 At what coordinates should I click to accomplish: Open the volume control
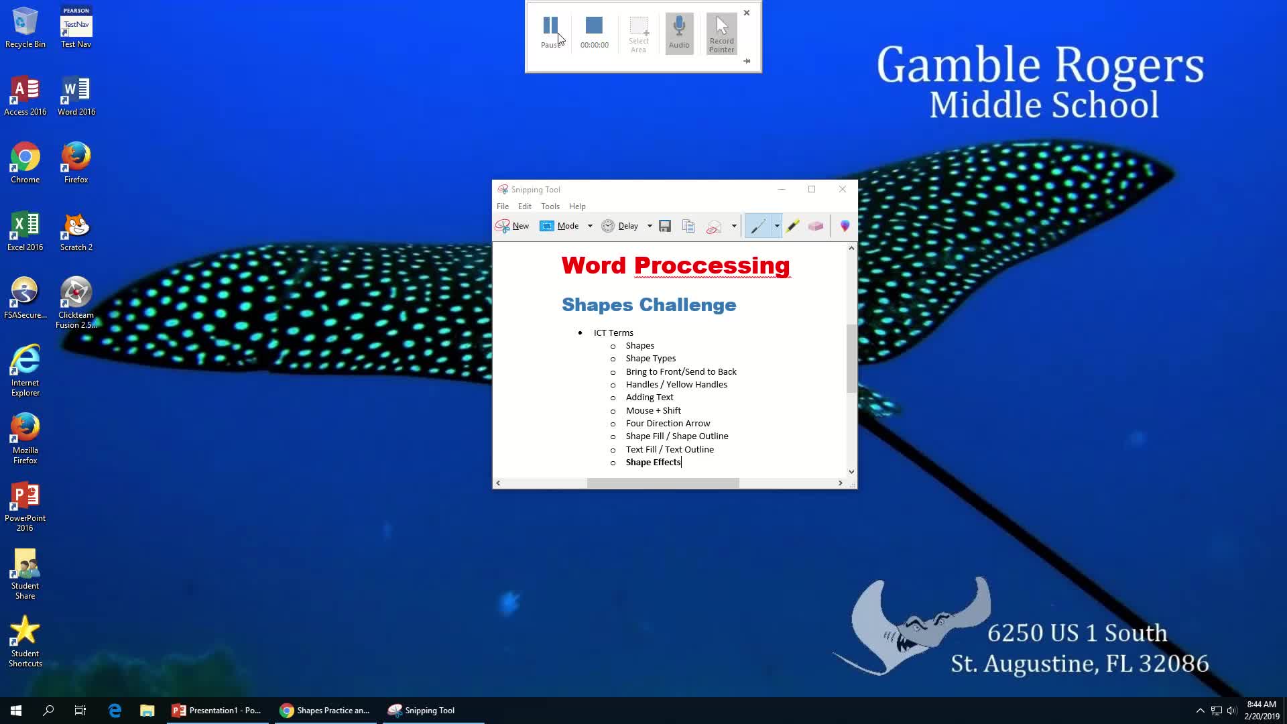(x=1232, y=711)
